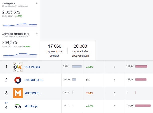Open the MOTOMI.PL orange logo thumbnail
The width and height of the screenshot is (153, 113).
click(18, 93)
